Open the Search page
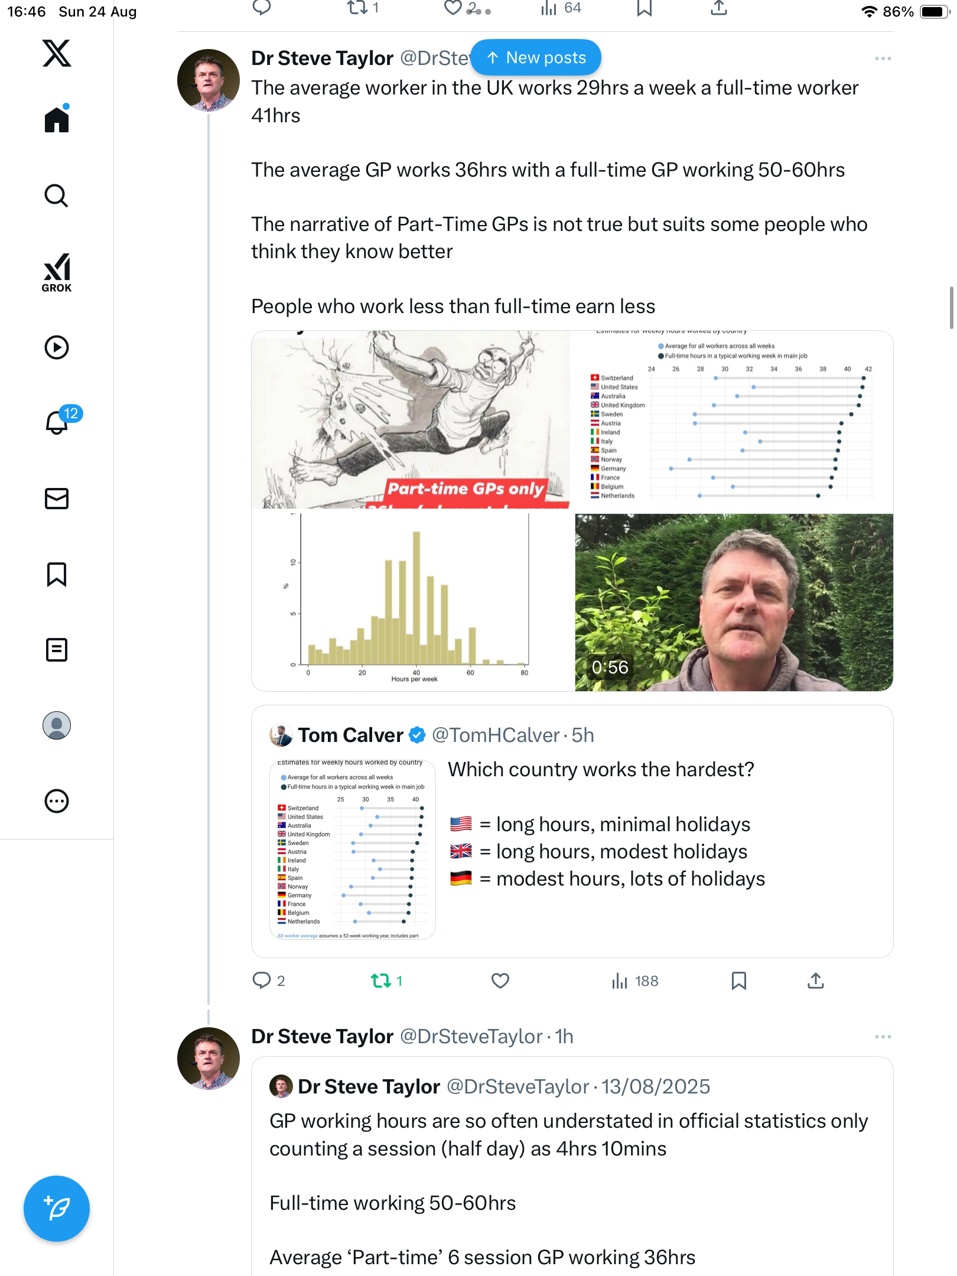The image size is (957, 1276). (x=57, y=196)
